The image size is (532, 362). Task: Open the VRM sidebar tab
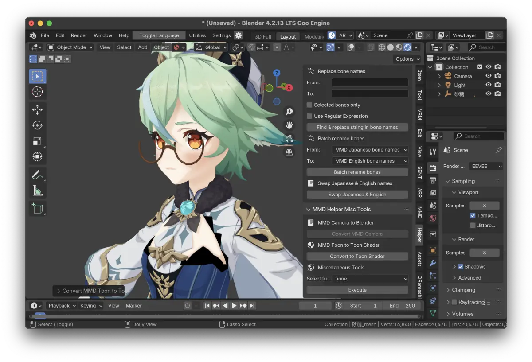[419, 114]
